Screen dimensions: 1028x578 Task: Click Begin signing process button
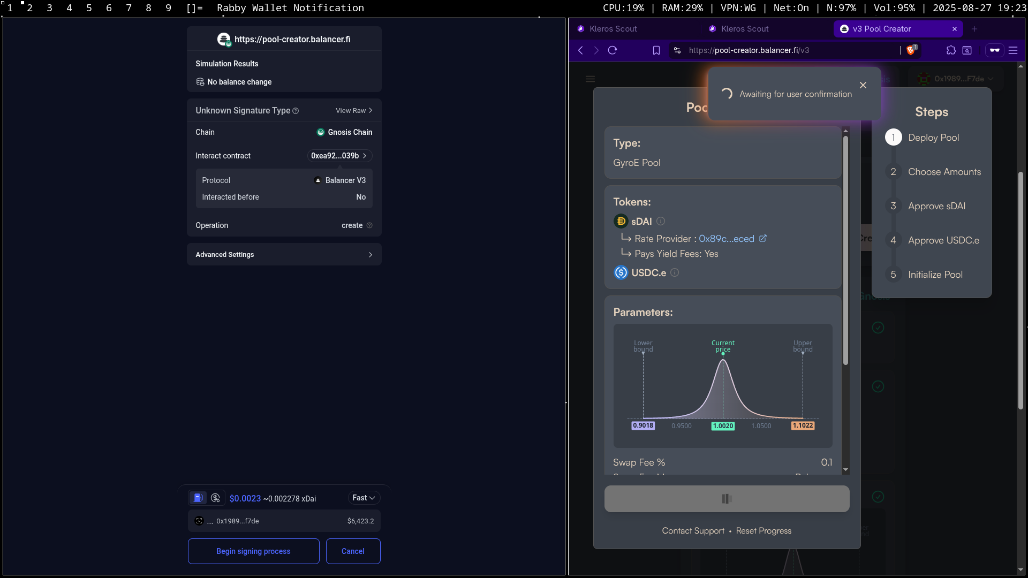pos(253,551)
